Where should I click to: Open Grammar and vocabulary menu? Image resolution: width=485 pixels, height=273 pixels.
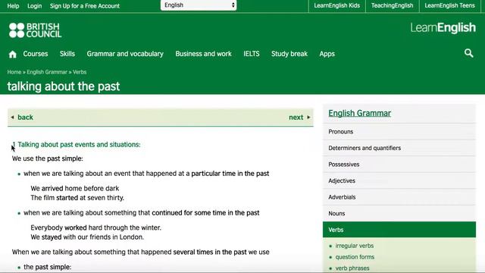(125, 54)
